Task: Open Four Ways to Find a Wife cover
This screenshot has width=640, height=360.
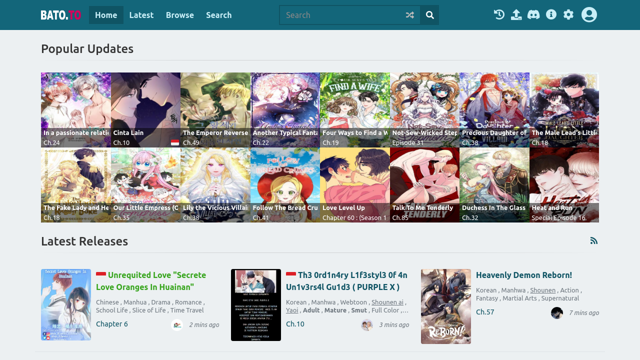Action: click(x=355, y=110)
